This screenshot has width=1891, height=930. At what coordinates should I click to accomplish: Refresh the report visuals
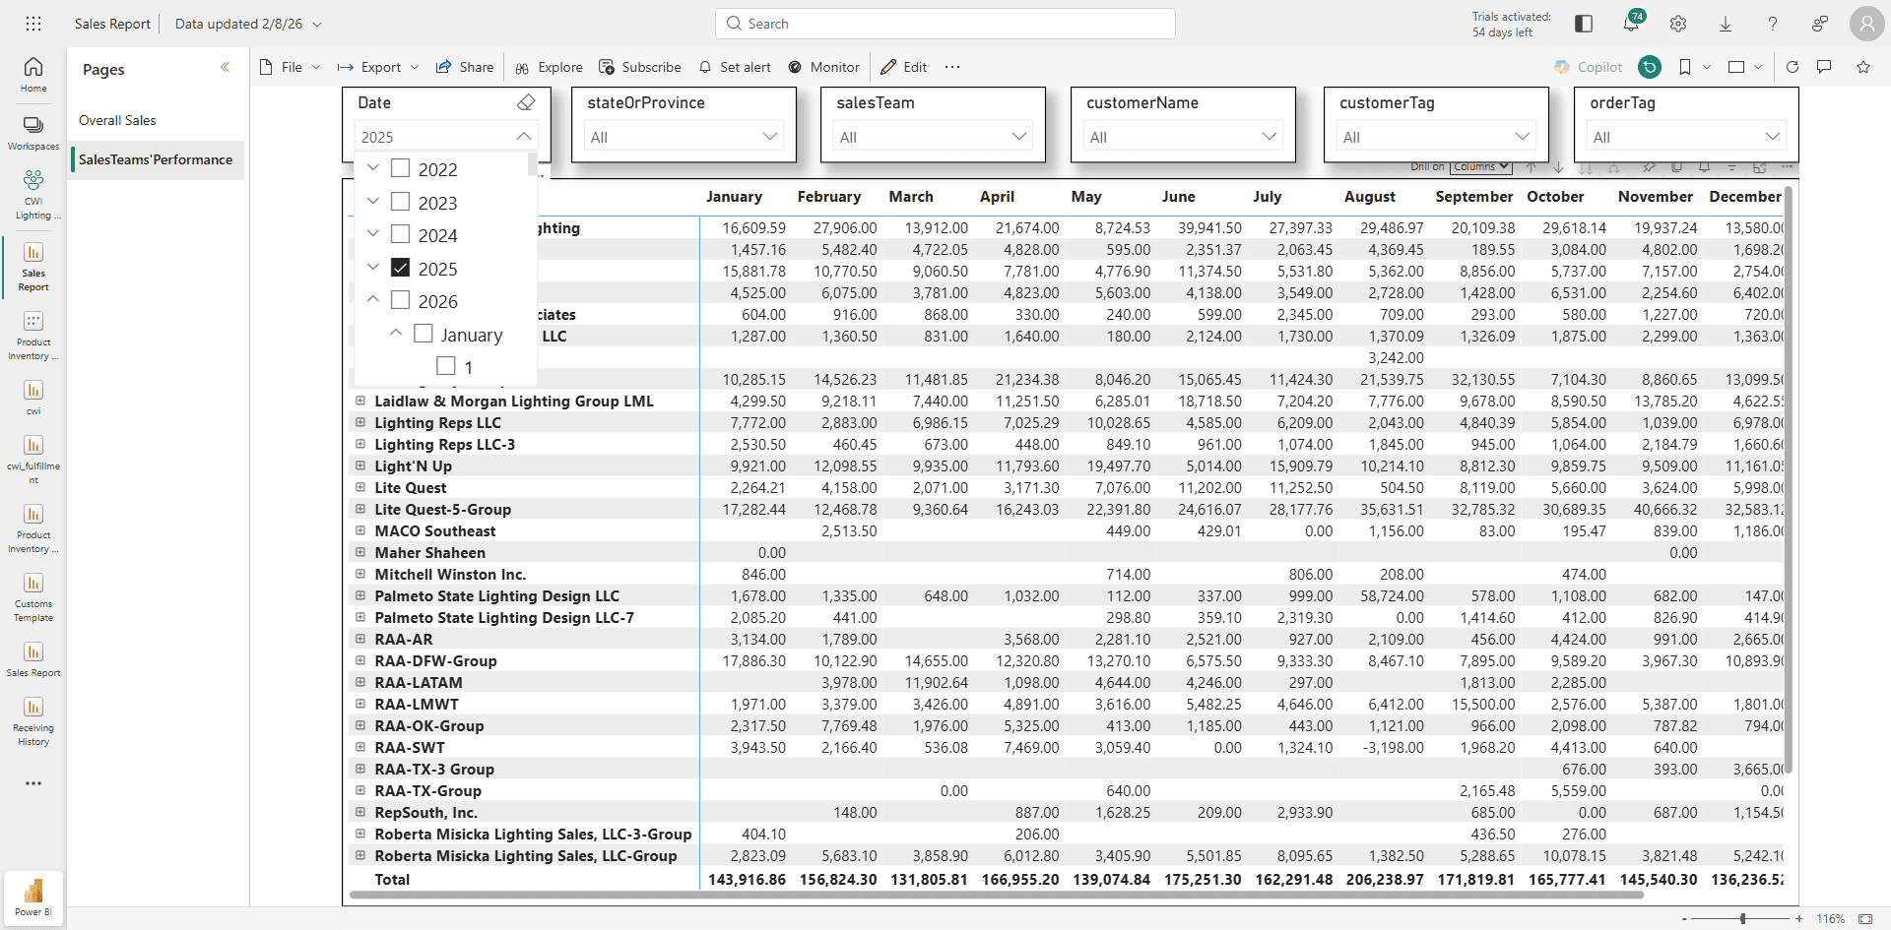(x=1793, y=67)
